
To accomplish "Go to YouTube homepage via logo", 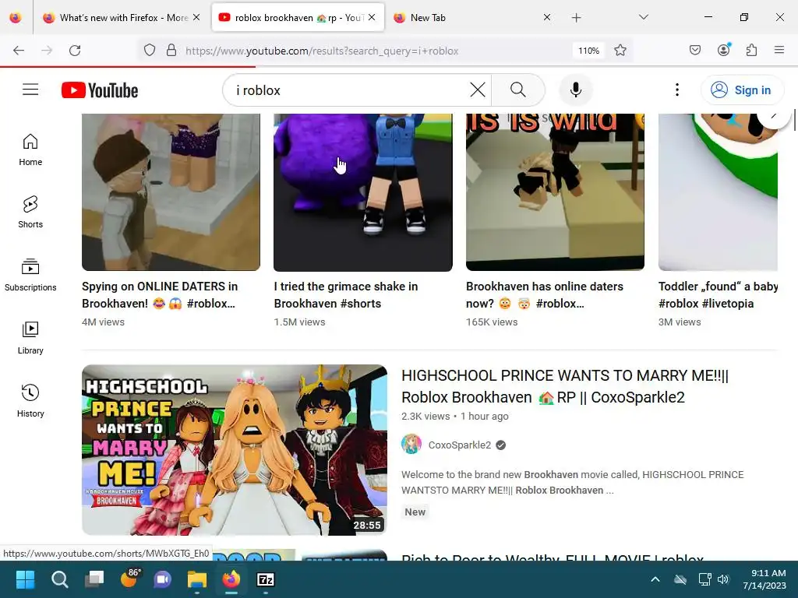I will 100,90.
